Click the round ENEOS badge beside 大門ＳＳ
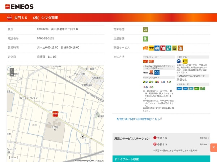The width and height of the screenshot is (217, 162). (9, 18)
